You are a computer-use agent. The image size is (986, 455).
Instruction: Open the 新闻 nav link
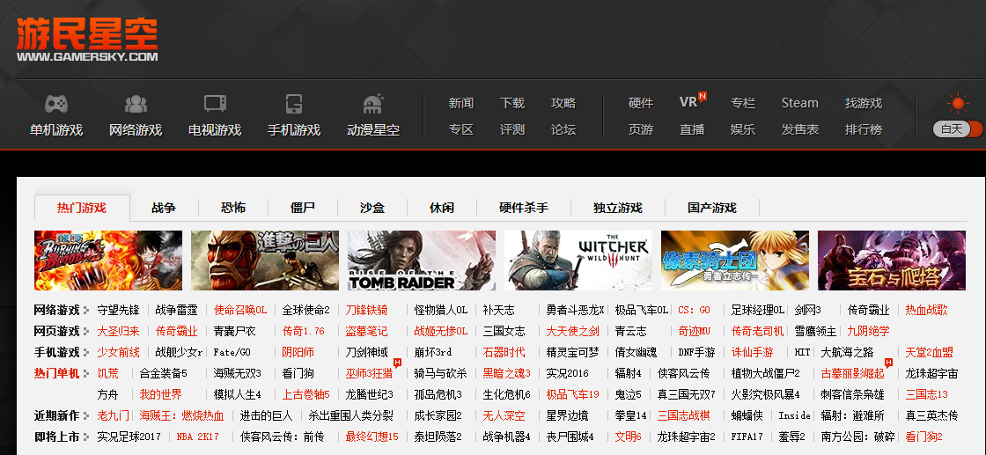[x=461, y=103]
